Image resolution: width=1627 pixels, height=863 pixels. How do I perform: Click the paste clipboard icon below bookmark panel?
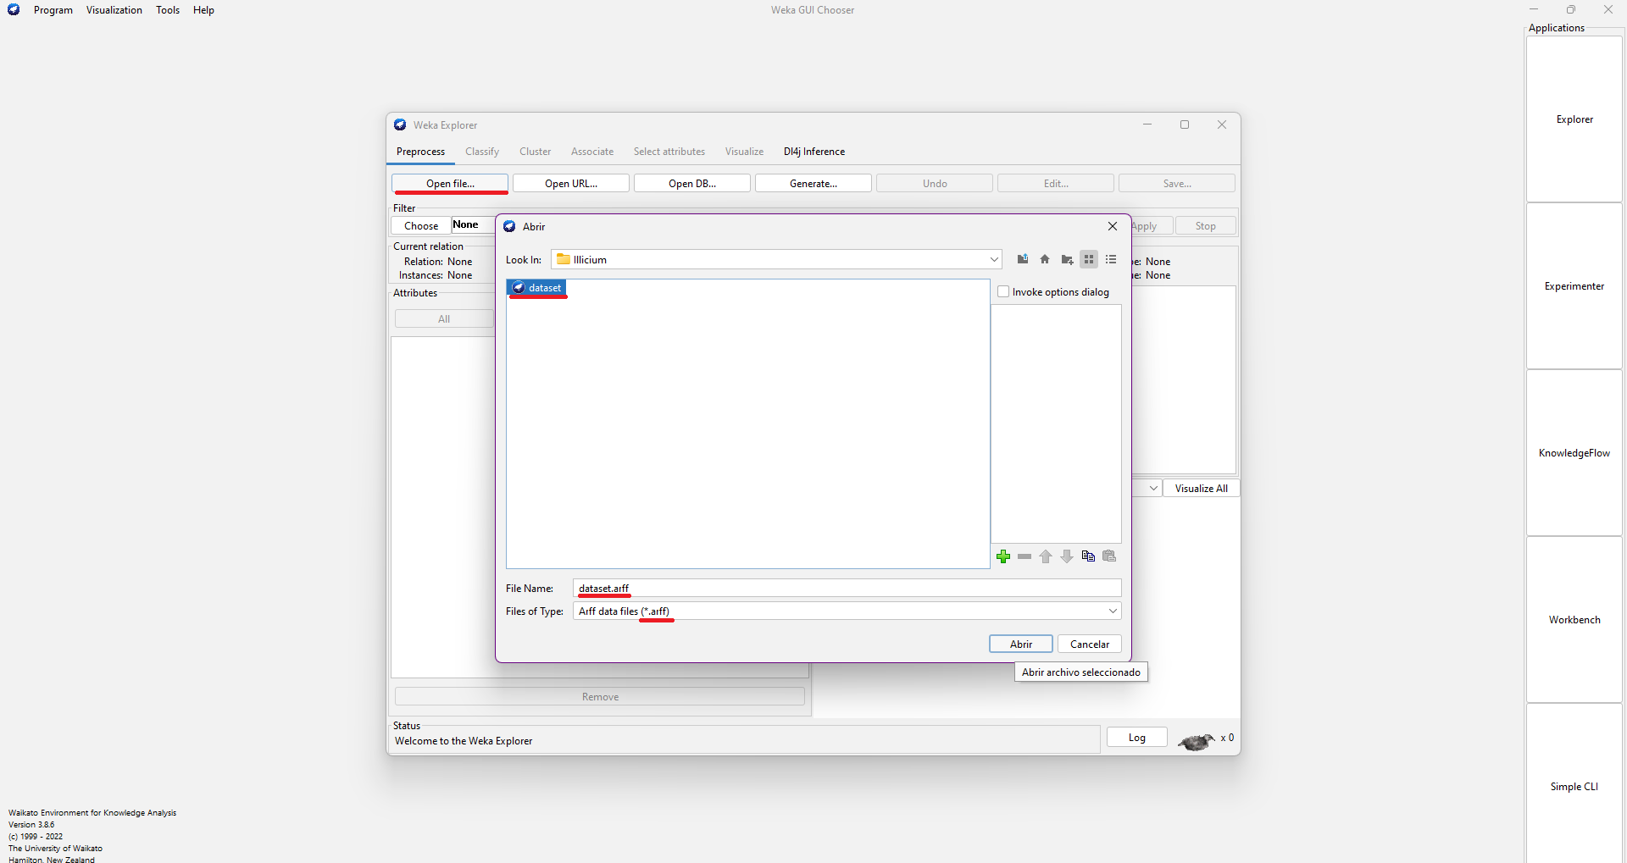tap(1109, 556)
